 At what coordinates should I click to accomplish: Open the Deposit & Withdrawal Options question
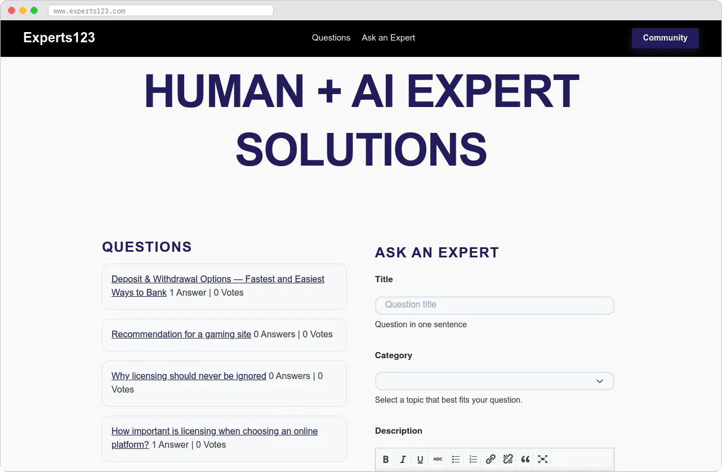(218, 286)
